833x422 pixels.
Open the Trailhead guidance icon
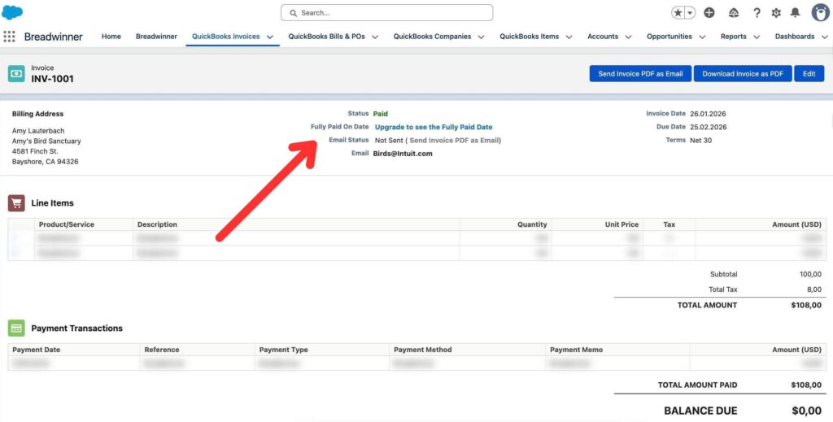(734, 13)
